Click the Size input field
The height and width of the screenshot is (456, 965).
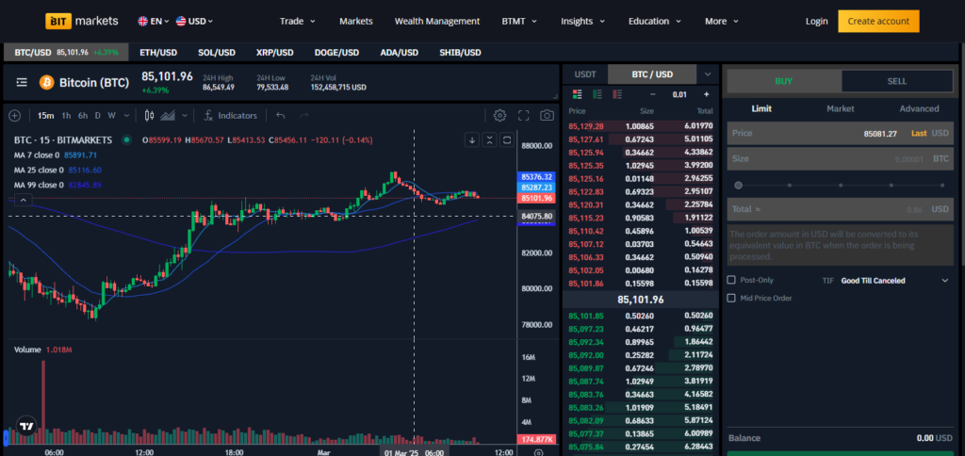pyautogui.click(x=840, y=158)
